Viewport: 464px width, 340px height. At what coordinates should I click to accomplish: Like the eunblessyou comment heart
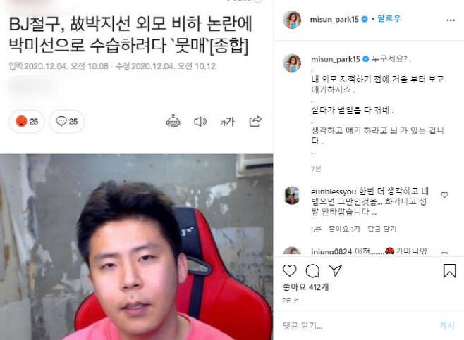444,195
